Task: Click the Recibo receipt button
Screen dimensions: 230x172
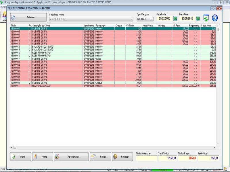Action: pyautogui.click(x=100, y=157)
